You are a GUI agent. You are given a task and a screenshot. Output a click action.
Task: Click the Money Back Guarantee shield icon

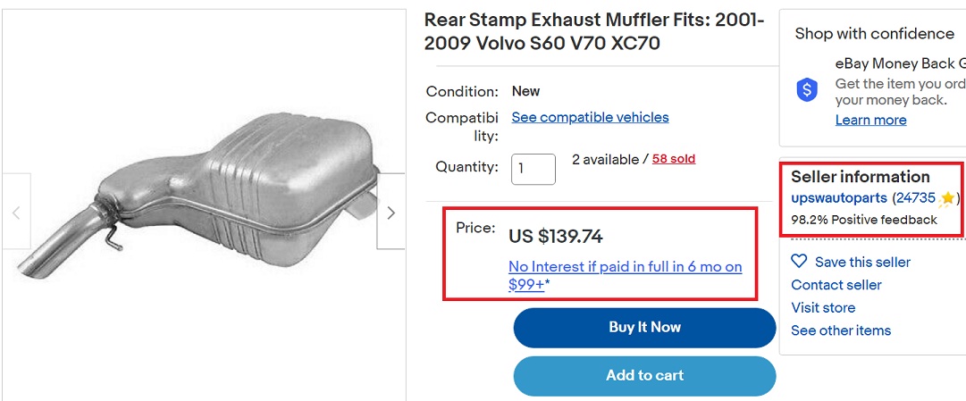click(808, 89)
